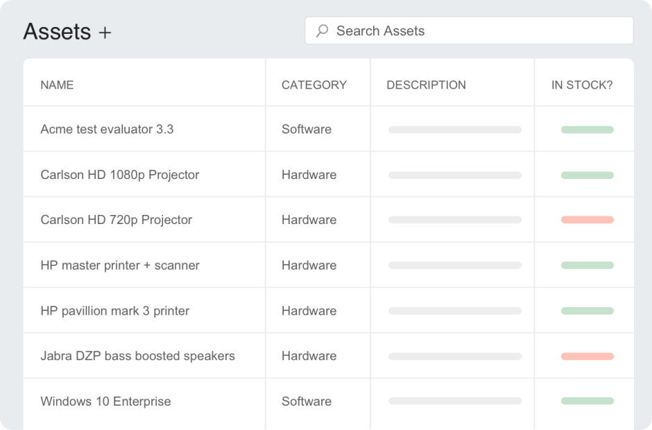Sort the table by the NAME column header
The image size is (652, 430).
(56, 85)
